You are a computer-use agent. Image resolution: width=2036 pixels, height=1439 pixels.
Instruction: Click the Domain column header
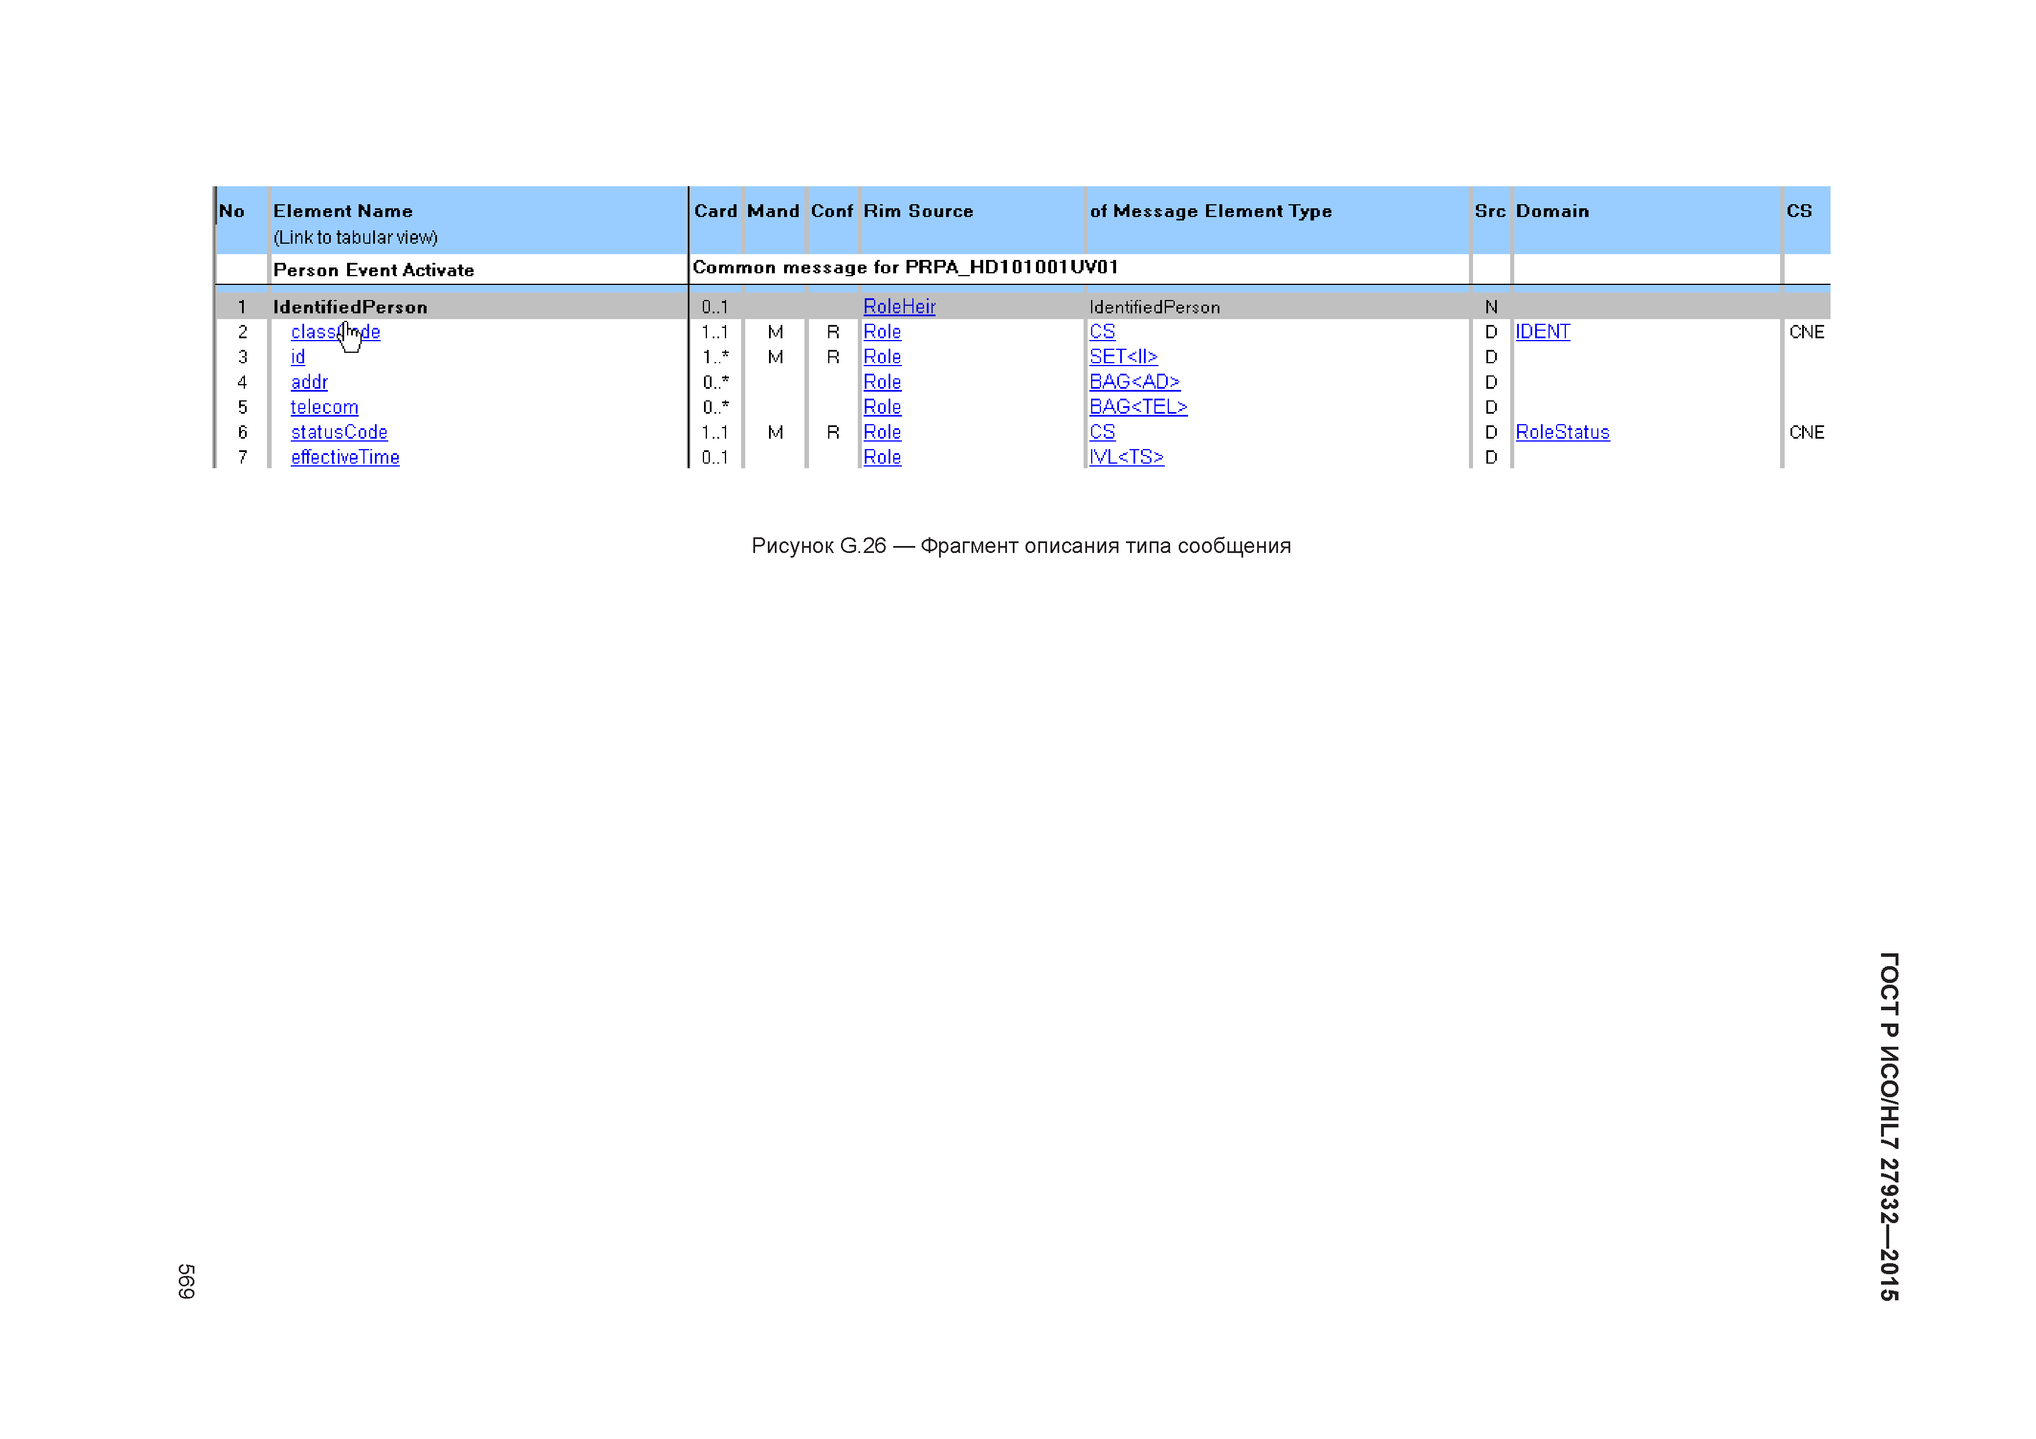pos(1553,211)
